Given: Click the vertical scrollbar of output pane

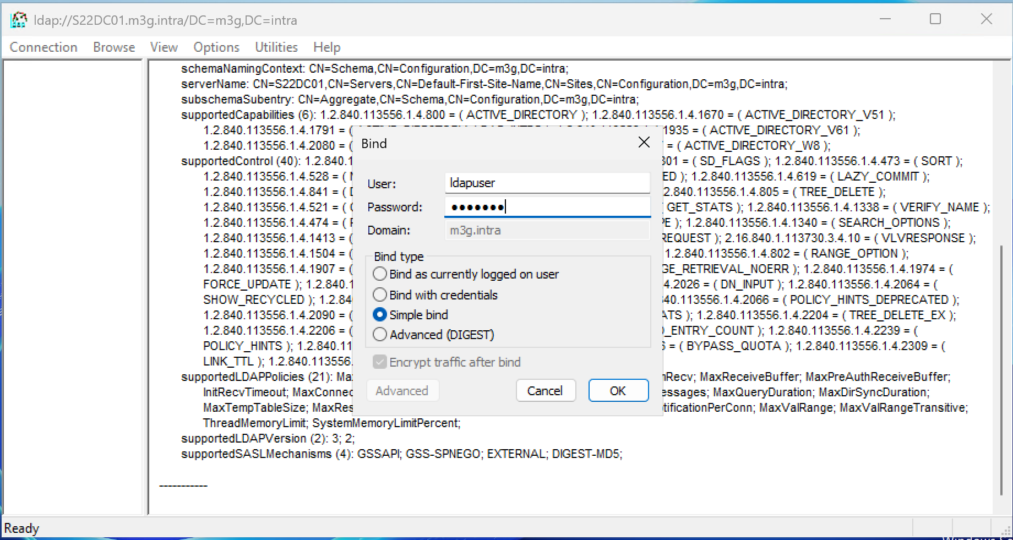Looking at the screenshot, I should [1001, 369].
